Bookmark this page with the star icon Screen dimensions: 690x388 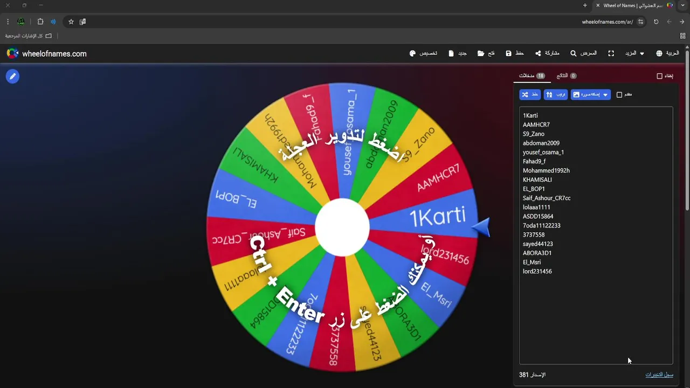click(71, 22)
